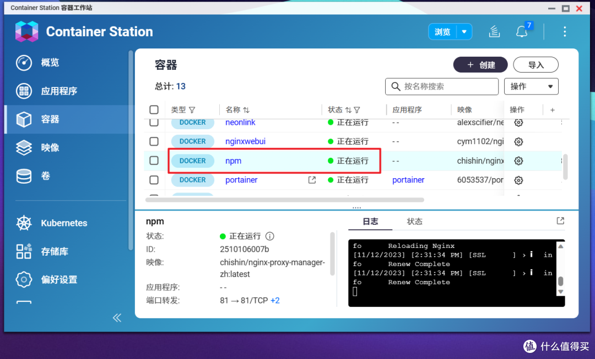Viewport: 595px width, 359px height.
Task: Open gear settings for npm row
Action: pyautogui.click(x=518, y=161)
